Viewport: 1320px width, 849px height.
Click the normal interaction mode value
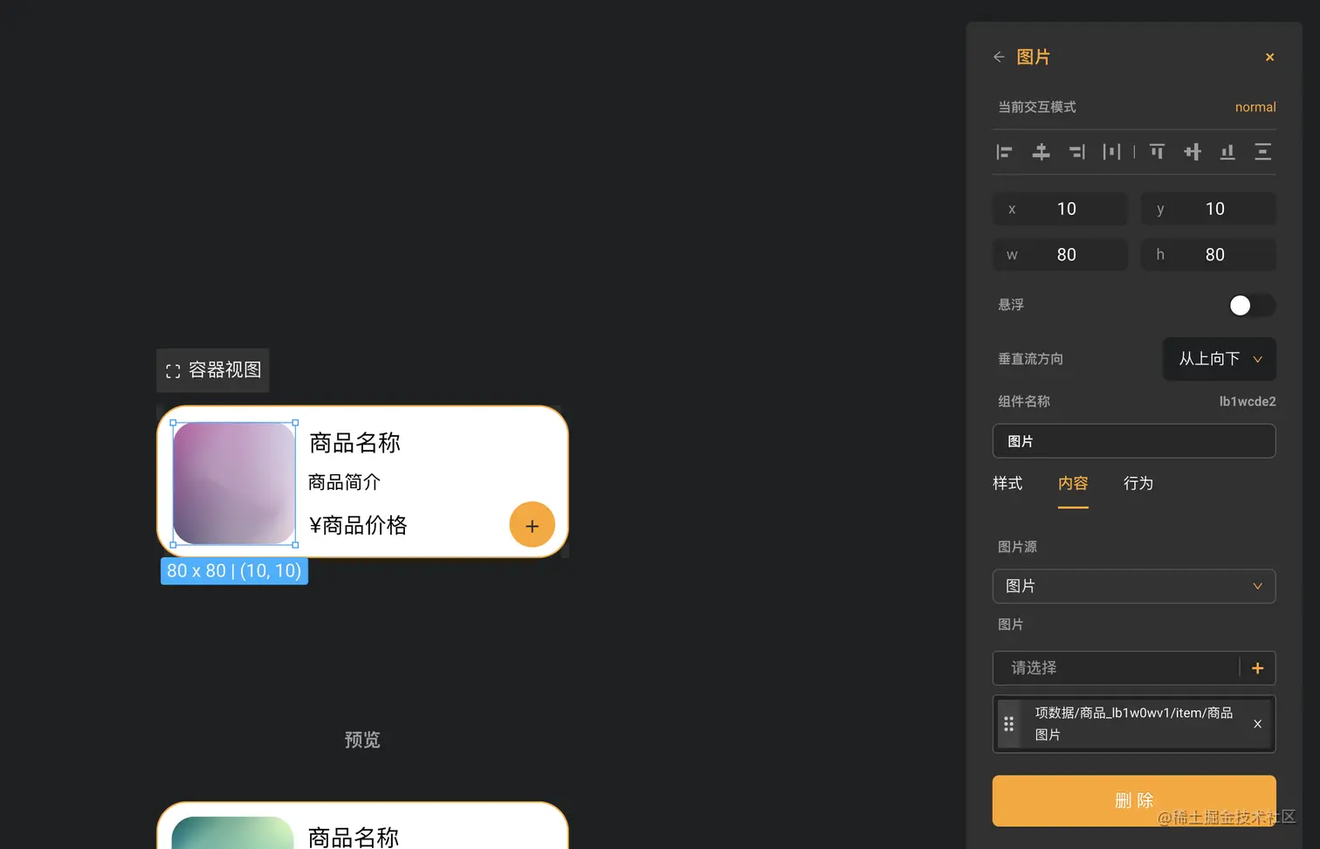[1255, 107]
